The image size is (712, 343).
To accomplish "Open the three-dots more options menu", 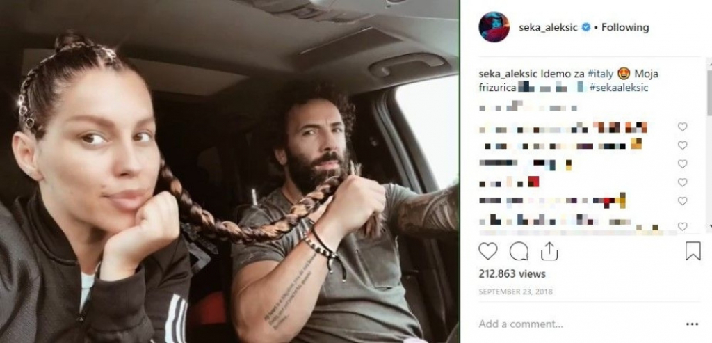I will 692,324.
